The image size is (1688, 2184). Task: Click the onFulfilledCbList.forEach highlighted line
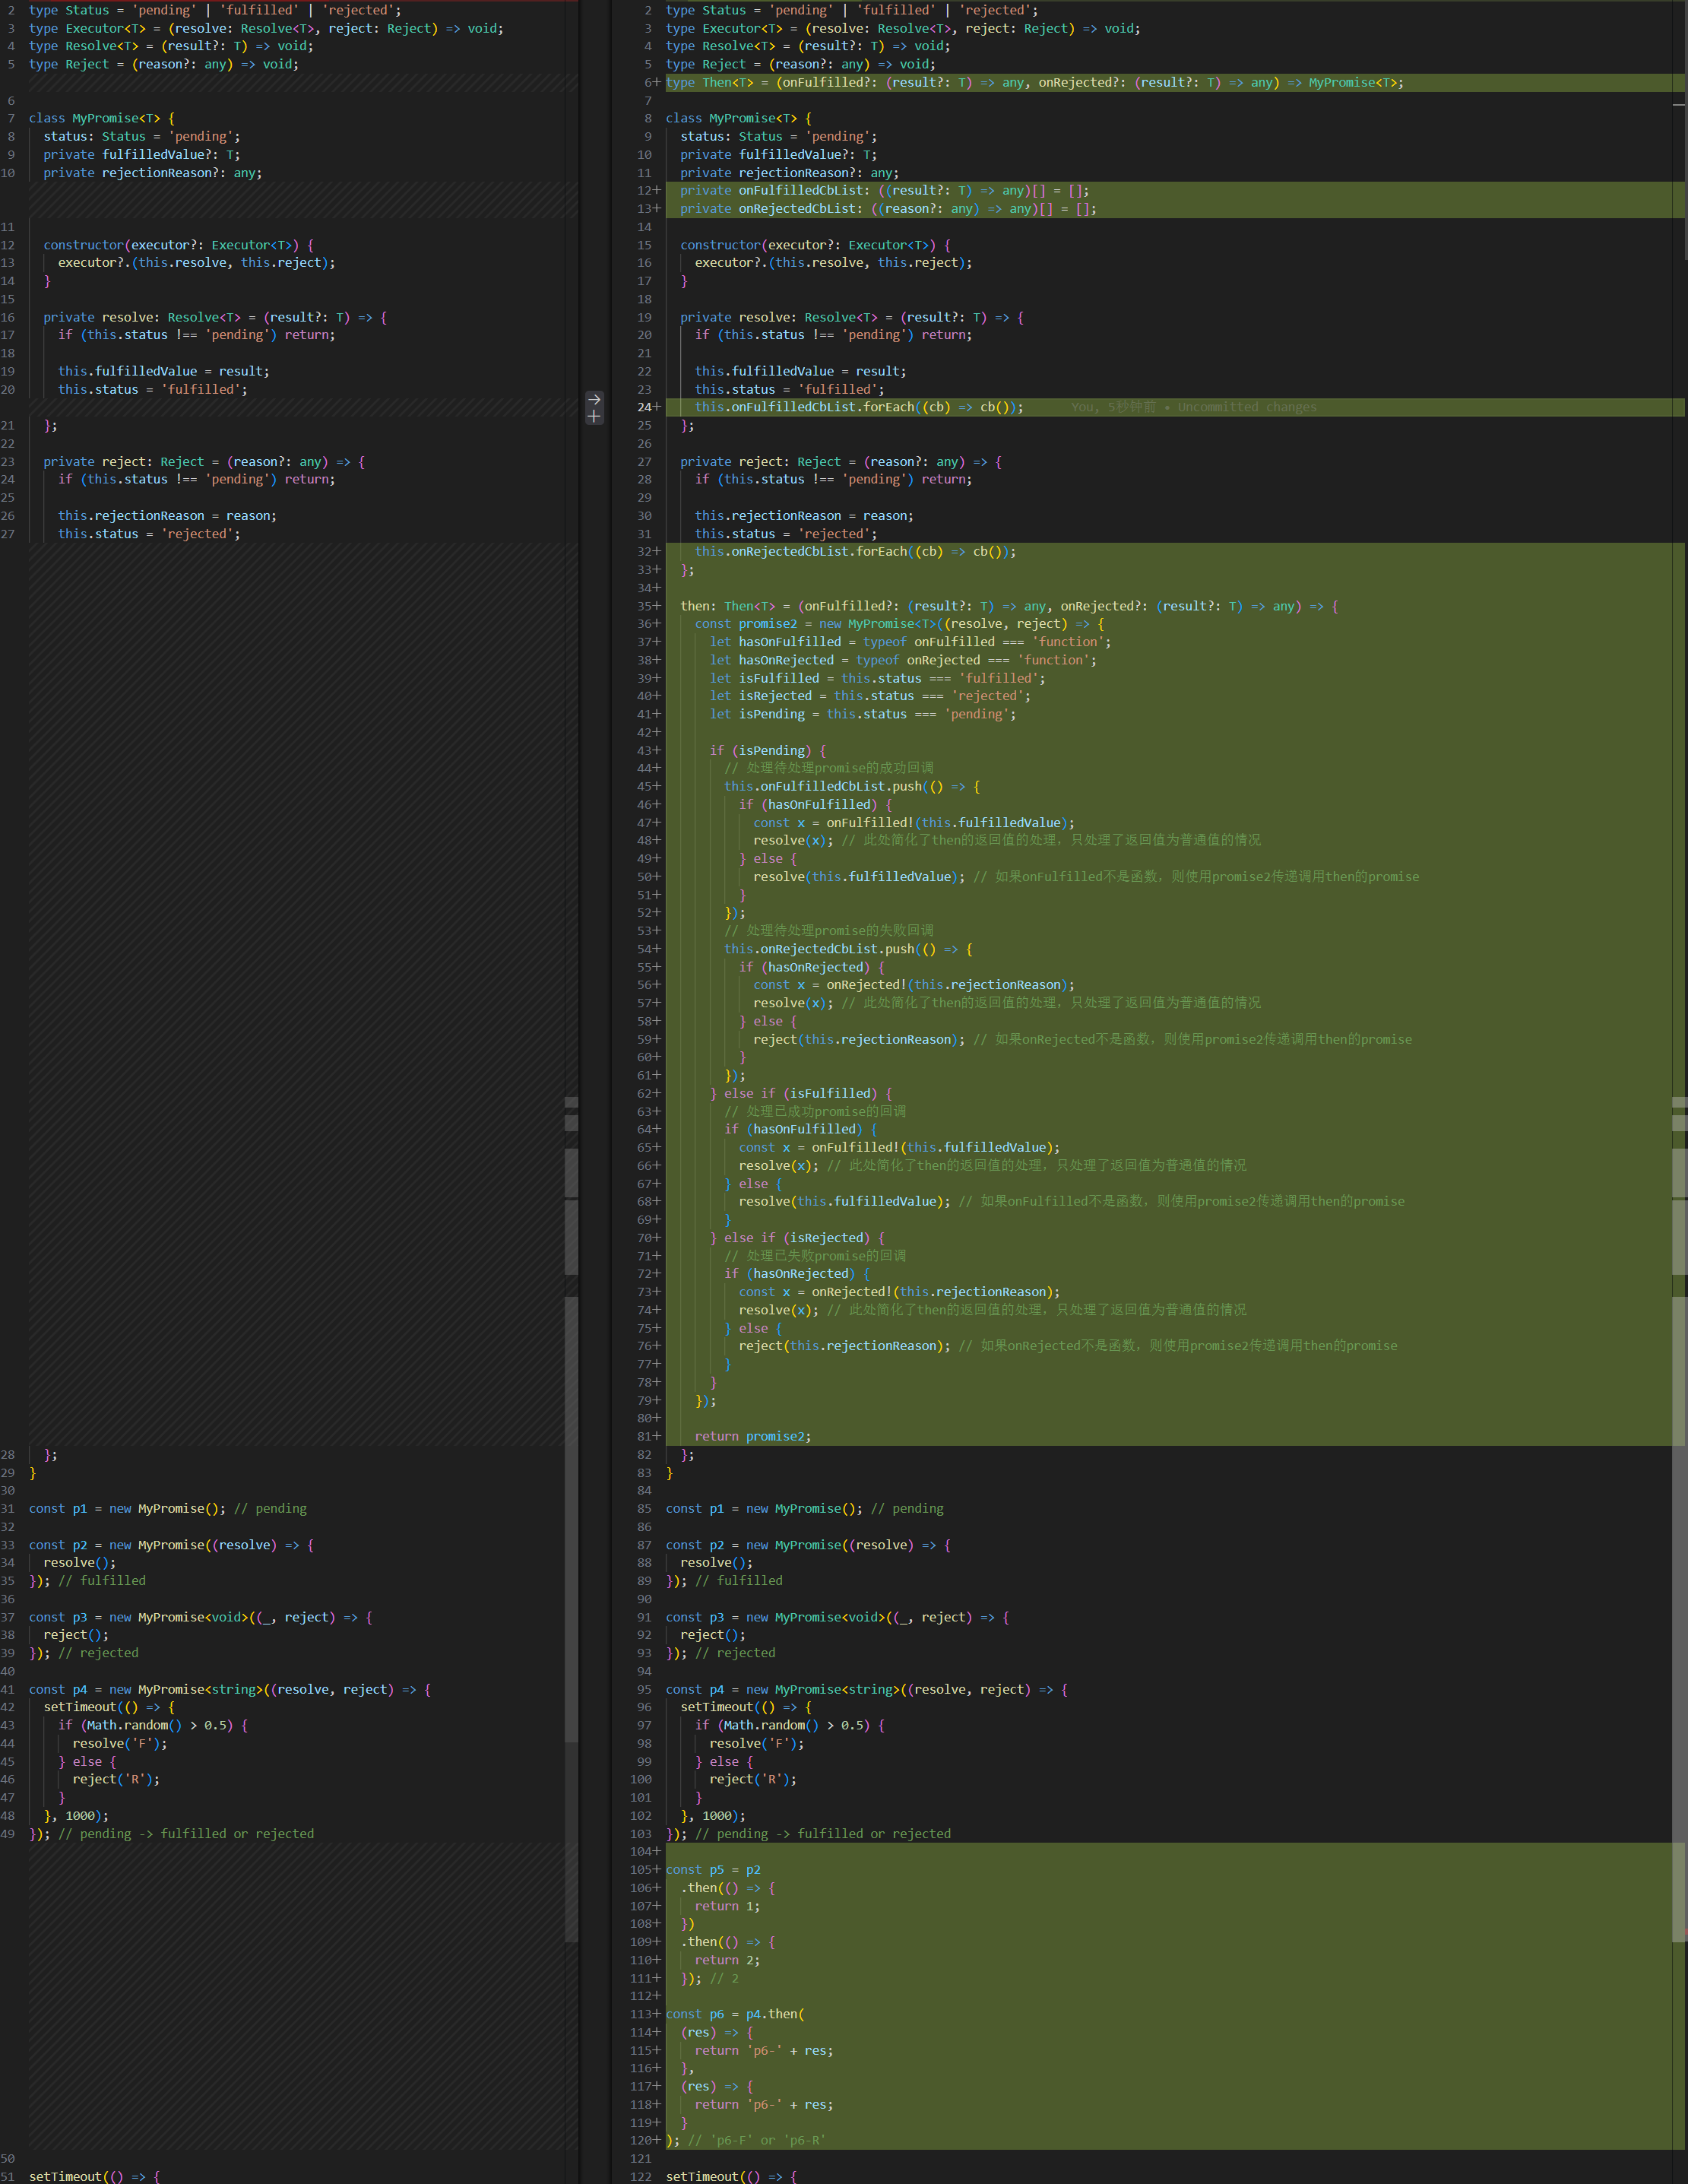pyautogui.click(x=858, y=407)
